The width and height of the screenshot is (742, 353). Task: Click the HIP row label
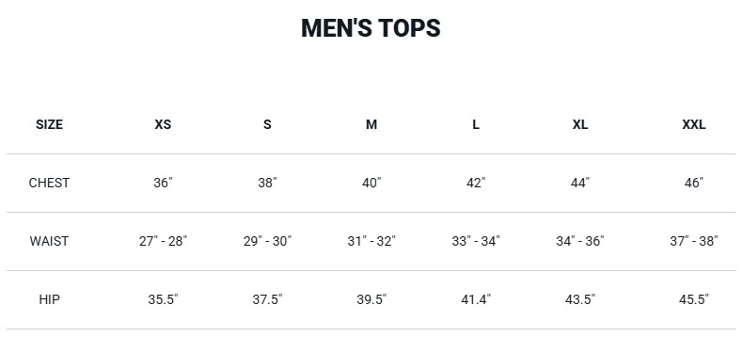[x=49, y=299]
